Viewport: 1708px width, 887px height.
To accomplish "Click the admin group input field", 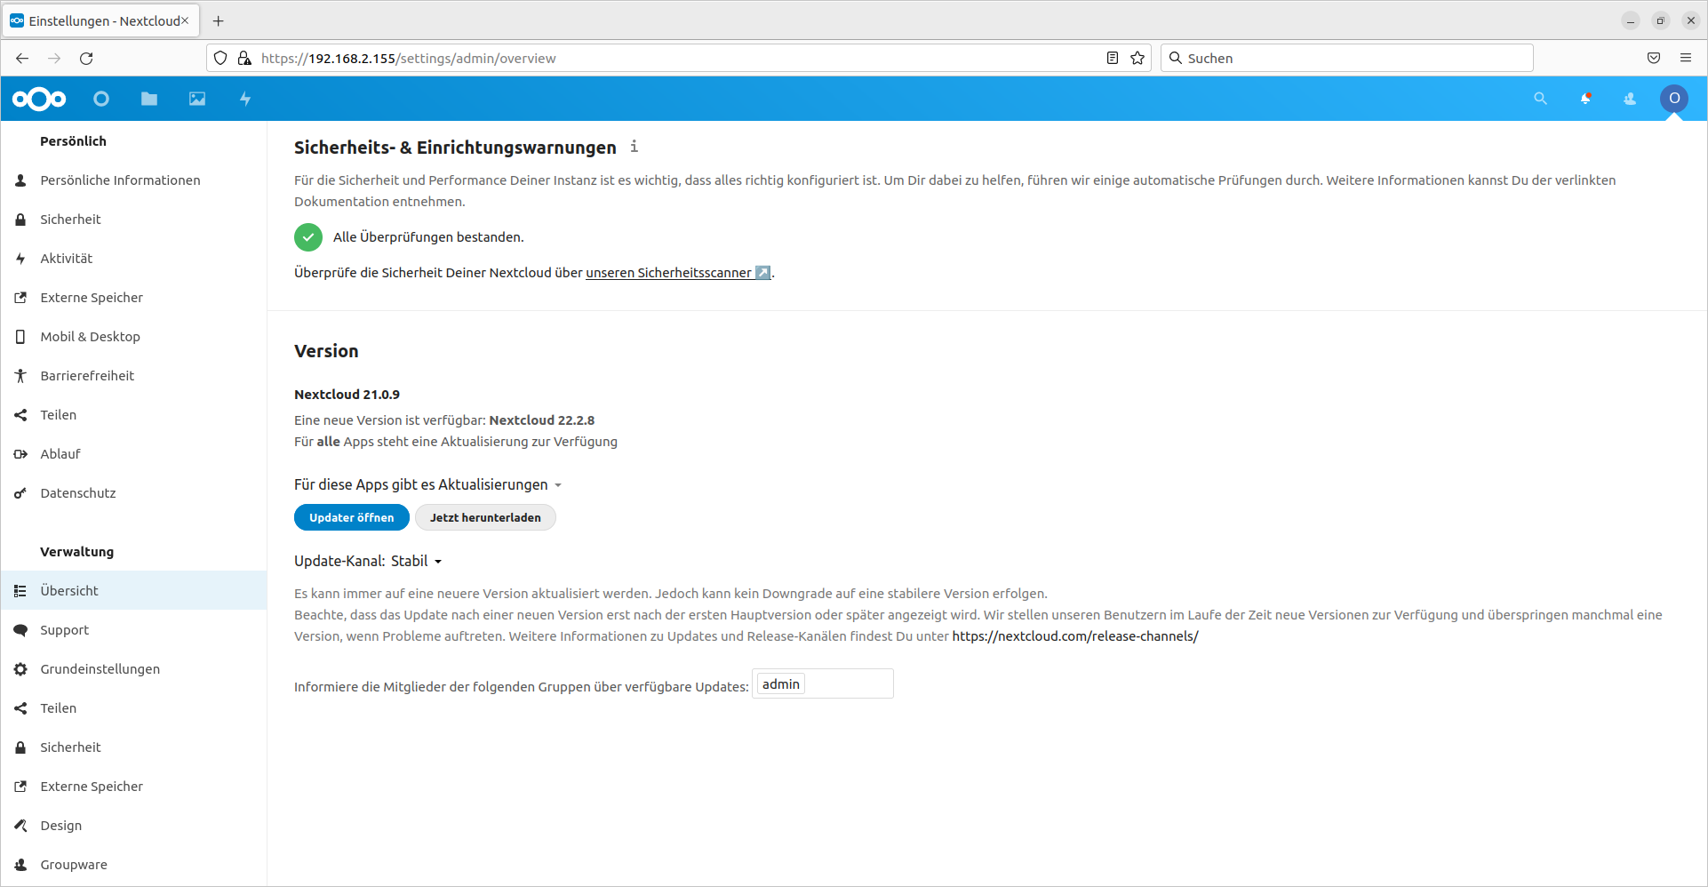I will (823, 683).
